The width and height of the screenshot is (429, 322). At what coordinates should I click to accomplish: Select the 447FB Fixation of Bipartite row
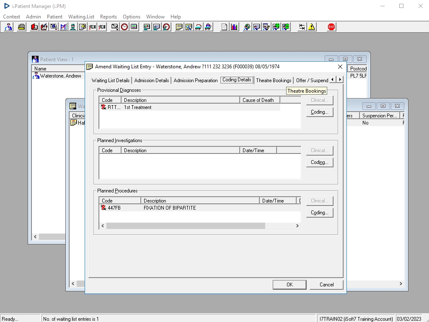tap(200, 208)
